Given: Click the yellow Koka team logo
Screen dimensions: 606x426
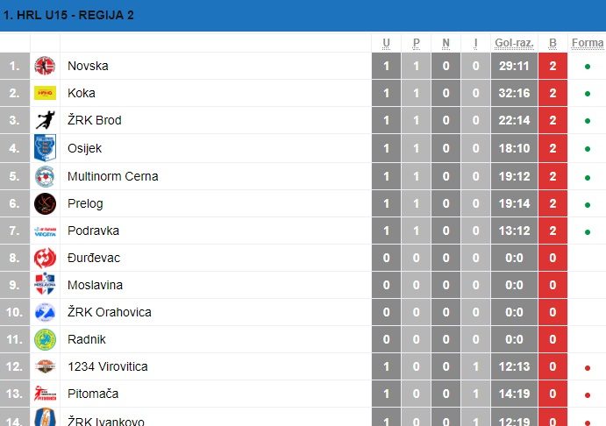Looking at the screenshot, I should tap(45, 93).
